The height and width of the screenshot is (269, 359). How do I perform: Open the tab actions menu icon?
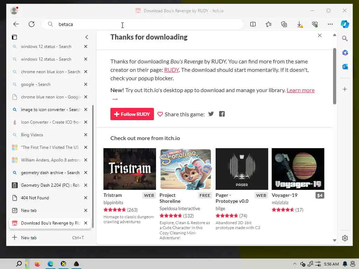[x=14, y=37]
